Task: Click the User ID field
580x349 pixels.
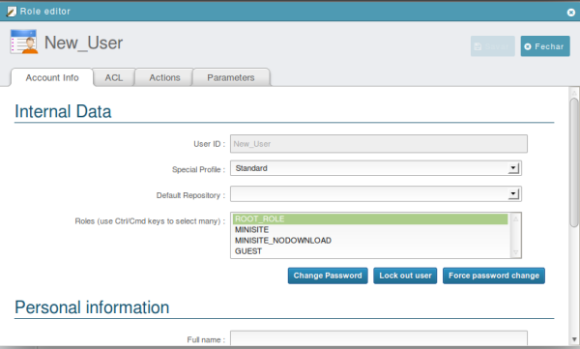Action: [x=379, y=144]
